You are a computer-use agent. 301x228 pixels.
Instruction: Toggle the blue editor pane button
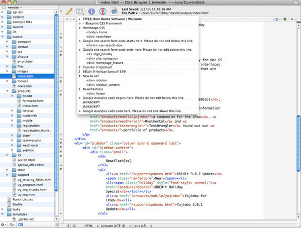coord(21,224)
